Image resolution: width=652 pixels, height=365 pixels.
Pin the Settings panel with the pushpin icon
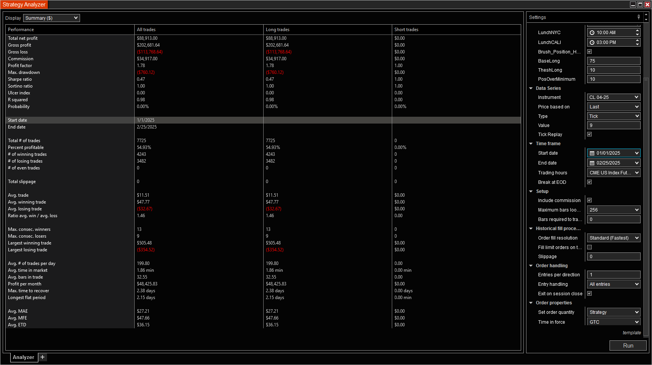pos(639,17)
